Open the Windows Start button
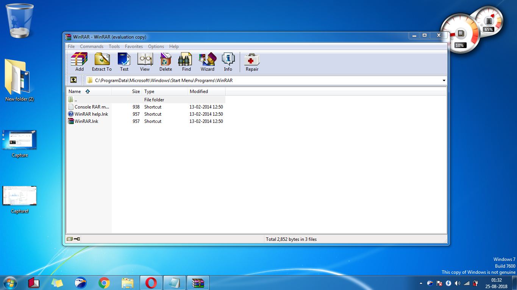517x290 pixels. point(9,282)
